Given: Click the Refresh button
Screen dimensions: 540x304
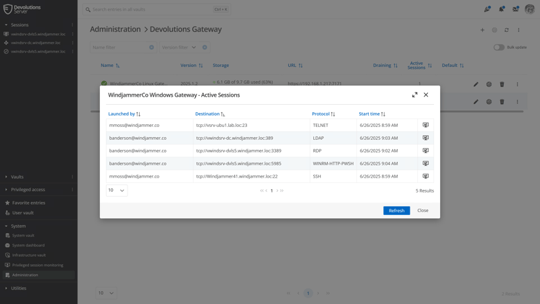Looking at the screenshot, I should [x=396, y=211].
